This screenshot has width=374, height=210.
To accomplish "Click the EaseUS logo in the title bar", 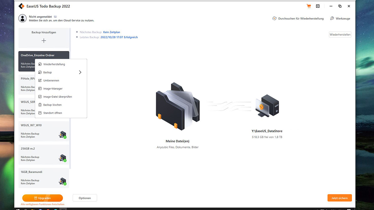I will 22,6.
